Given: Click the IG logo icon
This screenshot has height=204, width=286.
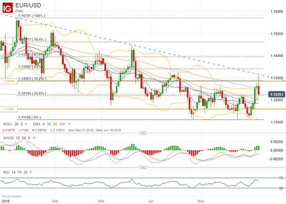Looking at the screenshot, I should 8,8.
